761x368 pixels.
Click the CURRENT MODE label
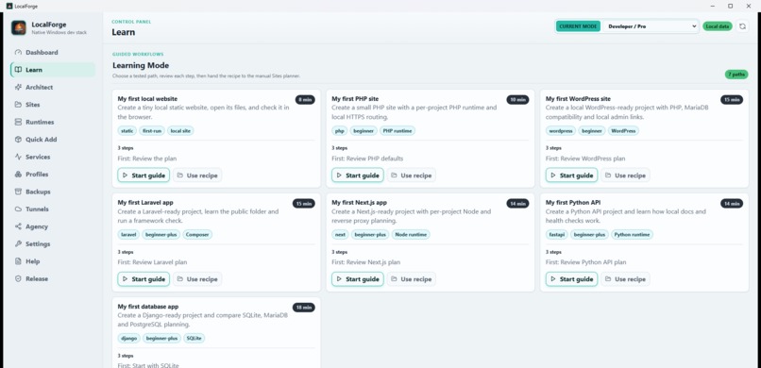[x=578, y=26]
